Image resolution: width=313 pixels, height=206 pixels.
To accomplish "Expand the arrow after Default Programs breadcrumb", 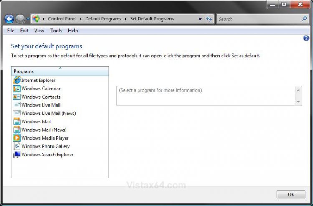I will point(126,19).
